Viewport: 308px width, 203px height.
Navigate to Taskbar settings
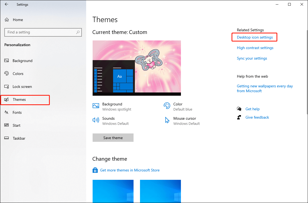(19, 138)
